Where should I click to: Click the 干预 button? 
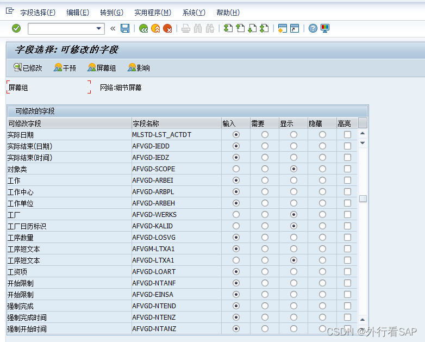click(x=65, y=68)
